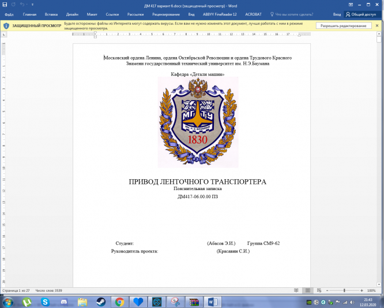Click the zoom out minus button
This screenshot has width=384, height=308.
tap(327, 291)
